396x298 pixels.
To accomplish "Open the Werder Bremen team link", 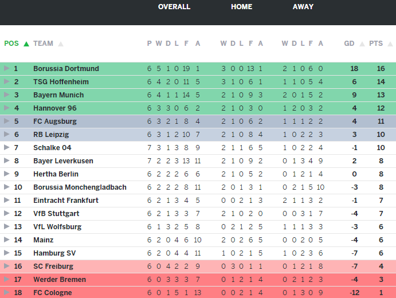I will 60,280.
